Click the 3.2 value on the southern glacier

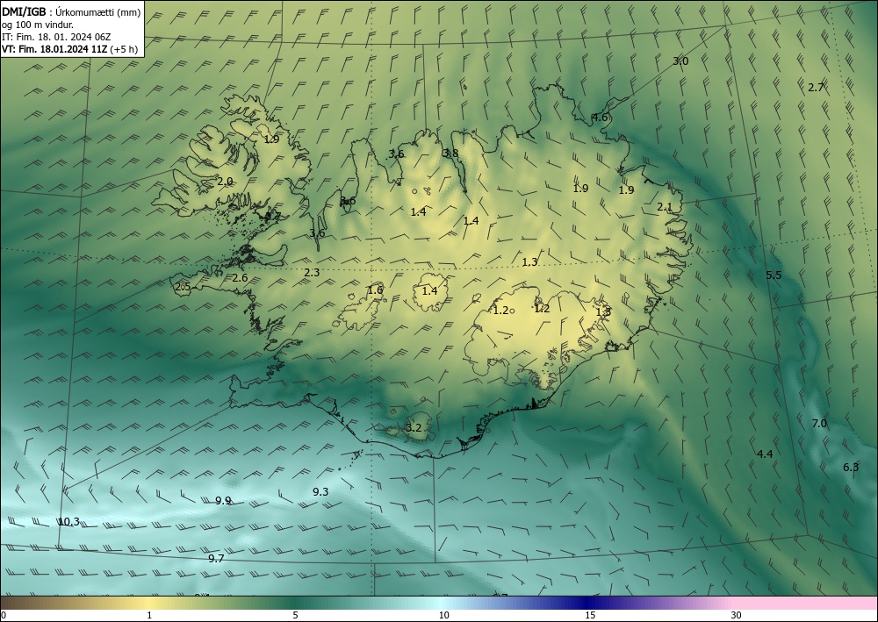click(x=414, y=428)
